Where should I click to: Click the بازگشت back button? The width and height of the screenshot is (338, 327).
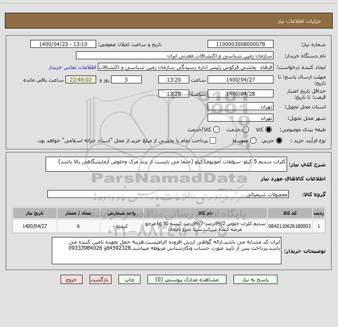pyautogui.click(x=101, y=280)
